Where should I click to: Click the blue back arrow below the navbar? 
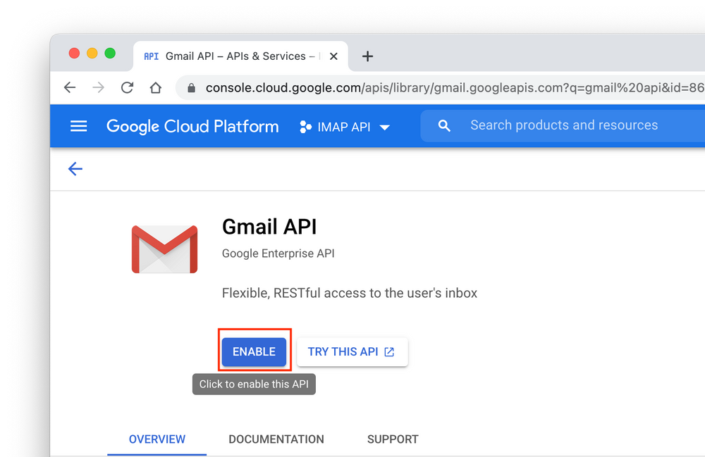[x=75, y=169]
